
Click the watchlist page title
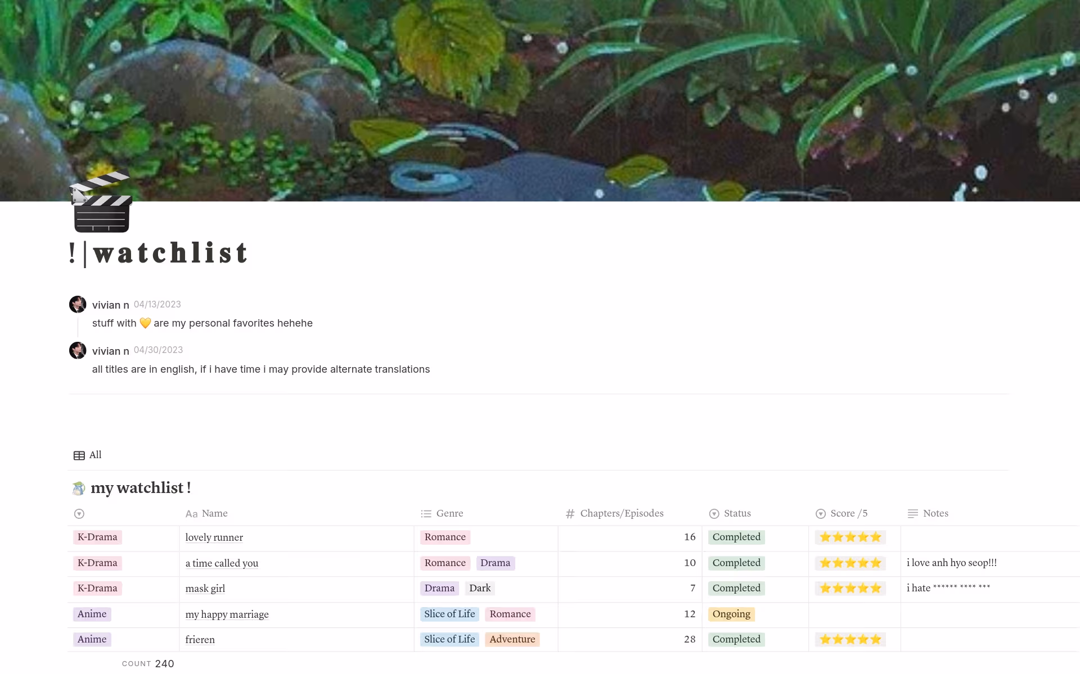click(x=169, y=253)
